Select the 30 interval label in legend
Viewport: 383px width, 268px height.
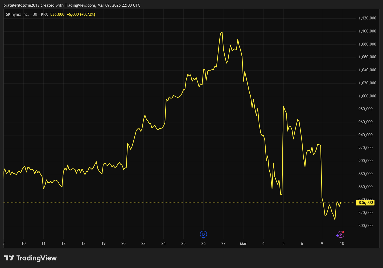point(35,14)
